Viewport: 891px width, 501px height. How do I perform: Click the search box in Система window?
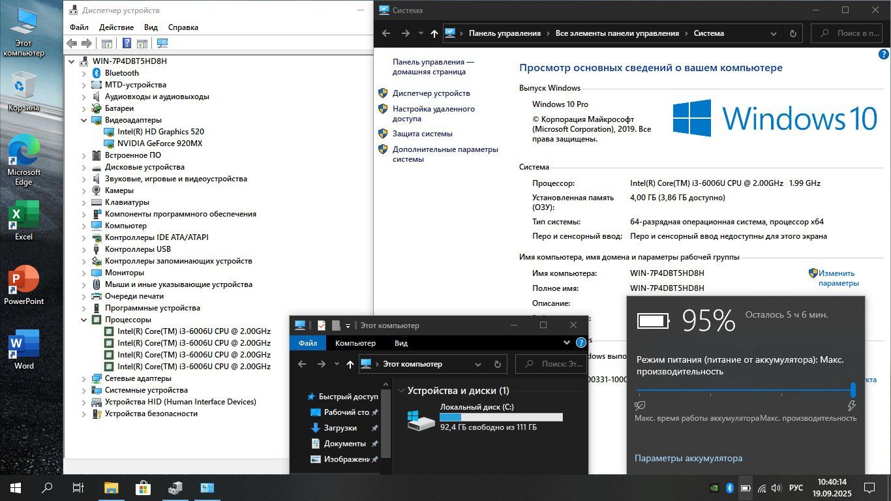click(847, 33)
